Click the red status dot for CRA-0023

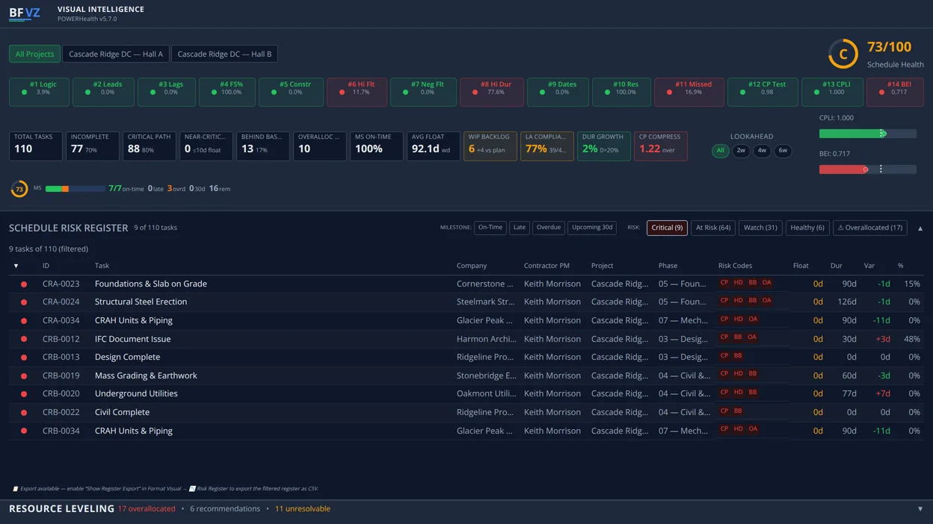click(24, 284)
